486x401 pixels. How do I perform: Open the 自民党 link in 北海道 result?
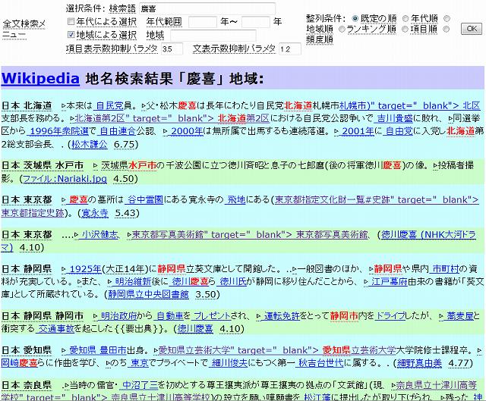pos(109,106)
